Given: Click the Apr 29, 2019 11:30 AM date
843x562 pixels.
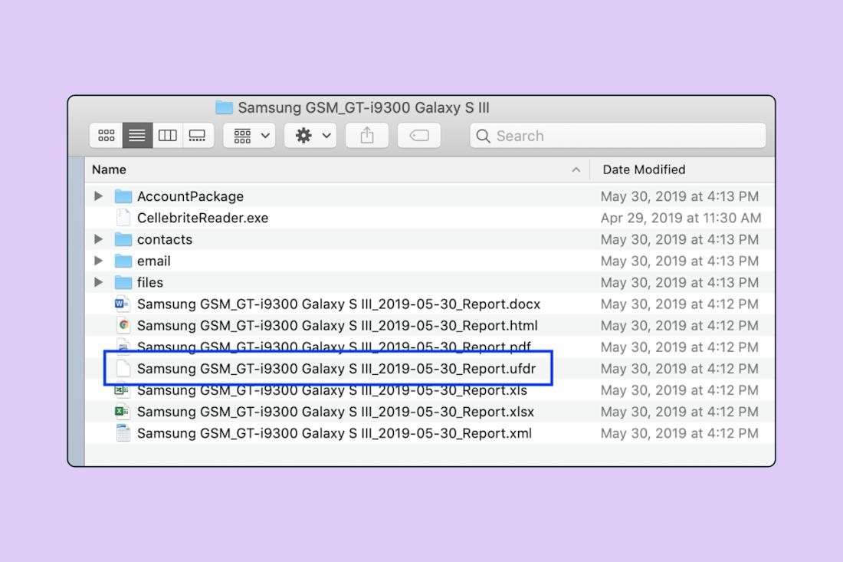Looking at the screenshot, I should pyautogui.click(x=681, y=218).
